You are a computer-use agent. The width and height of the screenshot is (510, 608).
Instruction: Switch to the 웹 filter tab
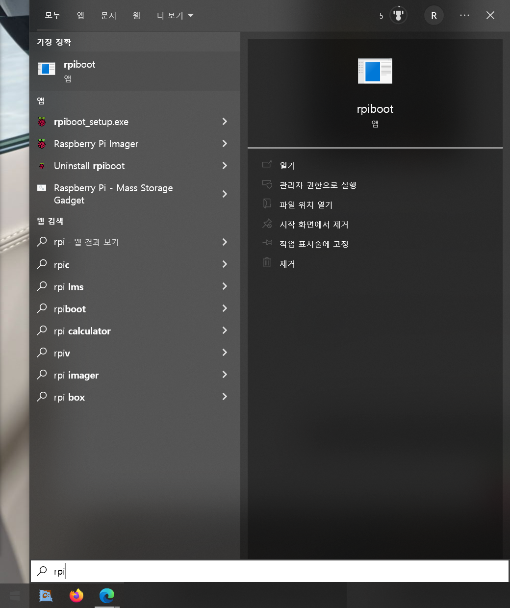pos(136,16)
